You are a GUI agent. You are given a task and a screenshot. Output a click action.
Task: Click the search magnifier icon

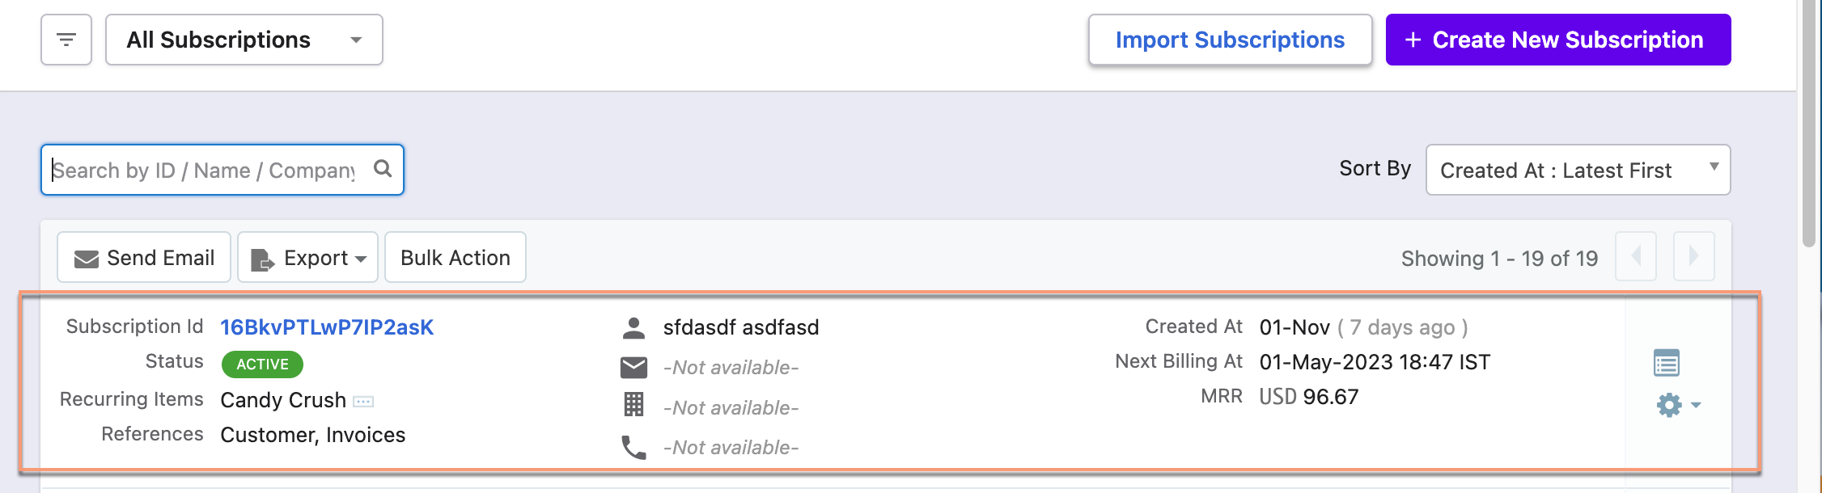tap(383, 169)
